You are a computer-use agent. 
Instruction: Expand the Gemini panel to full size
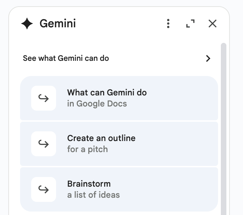click(x=190, y=24)
